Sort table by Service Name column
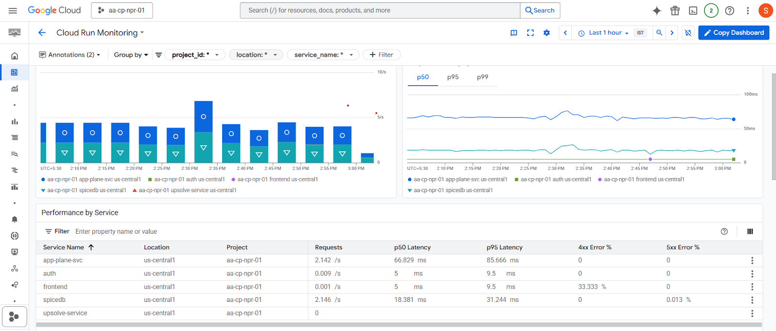776x331 pixels. pyautogui.click(x=68, y=247)
